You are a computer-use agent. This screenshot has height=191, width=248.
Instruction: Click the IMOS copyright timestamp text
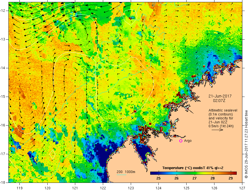click(246, 144)
